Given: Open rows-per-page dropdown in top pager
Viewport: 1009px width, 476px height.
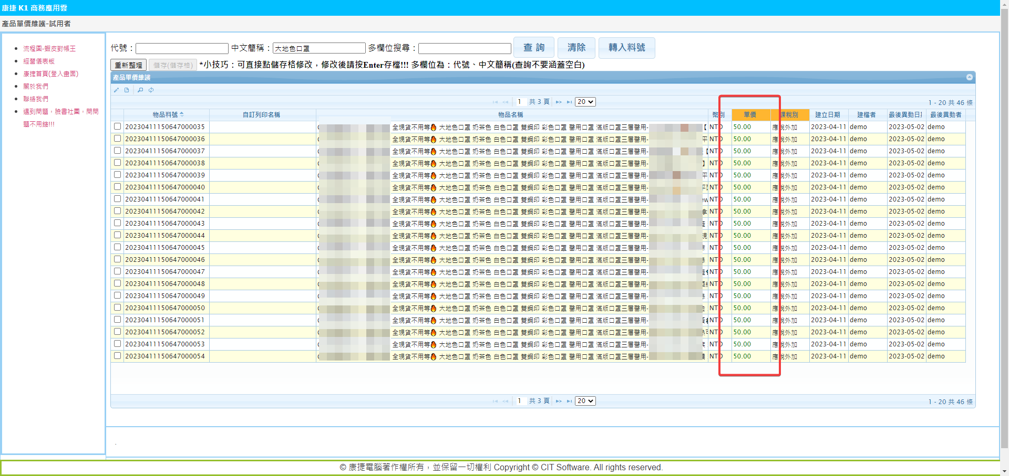Looking at the screenshot, I should click(x=585, y=102).
